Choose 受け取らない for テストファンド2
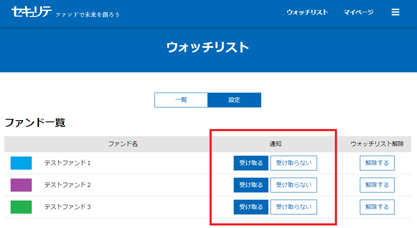Screen dimensions: 417x228 [293, 185]
